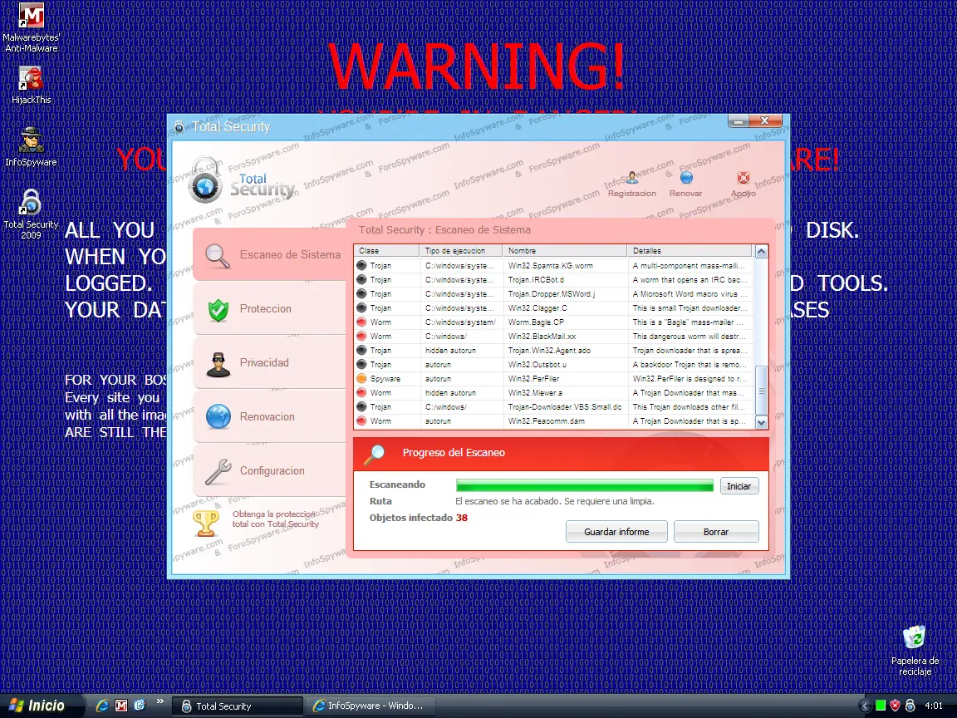Click the globe Renovacion icon
The image size is (957, 718).
218,417
